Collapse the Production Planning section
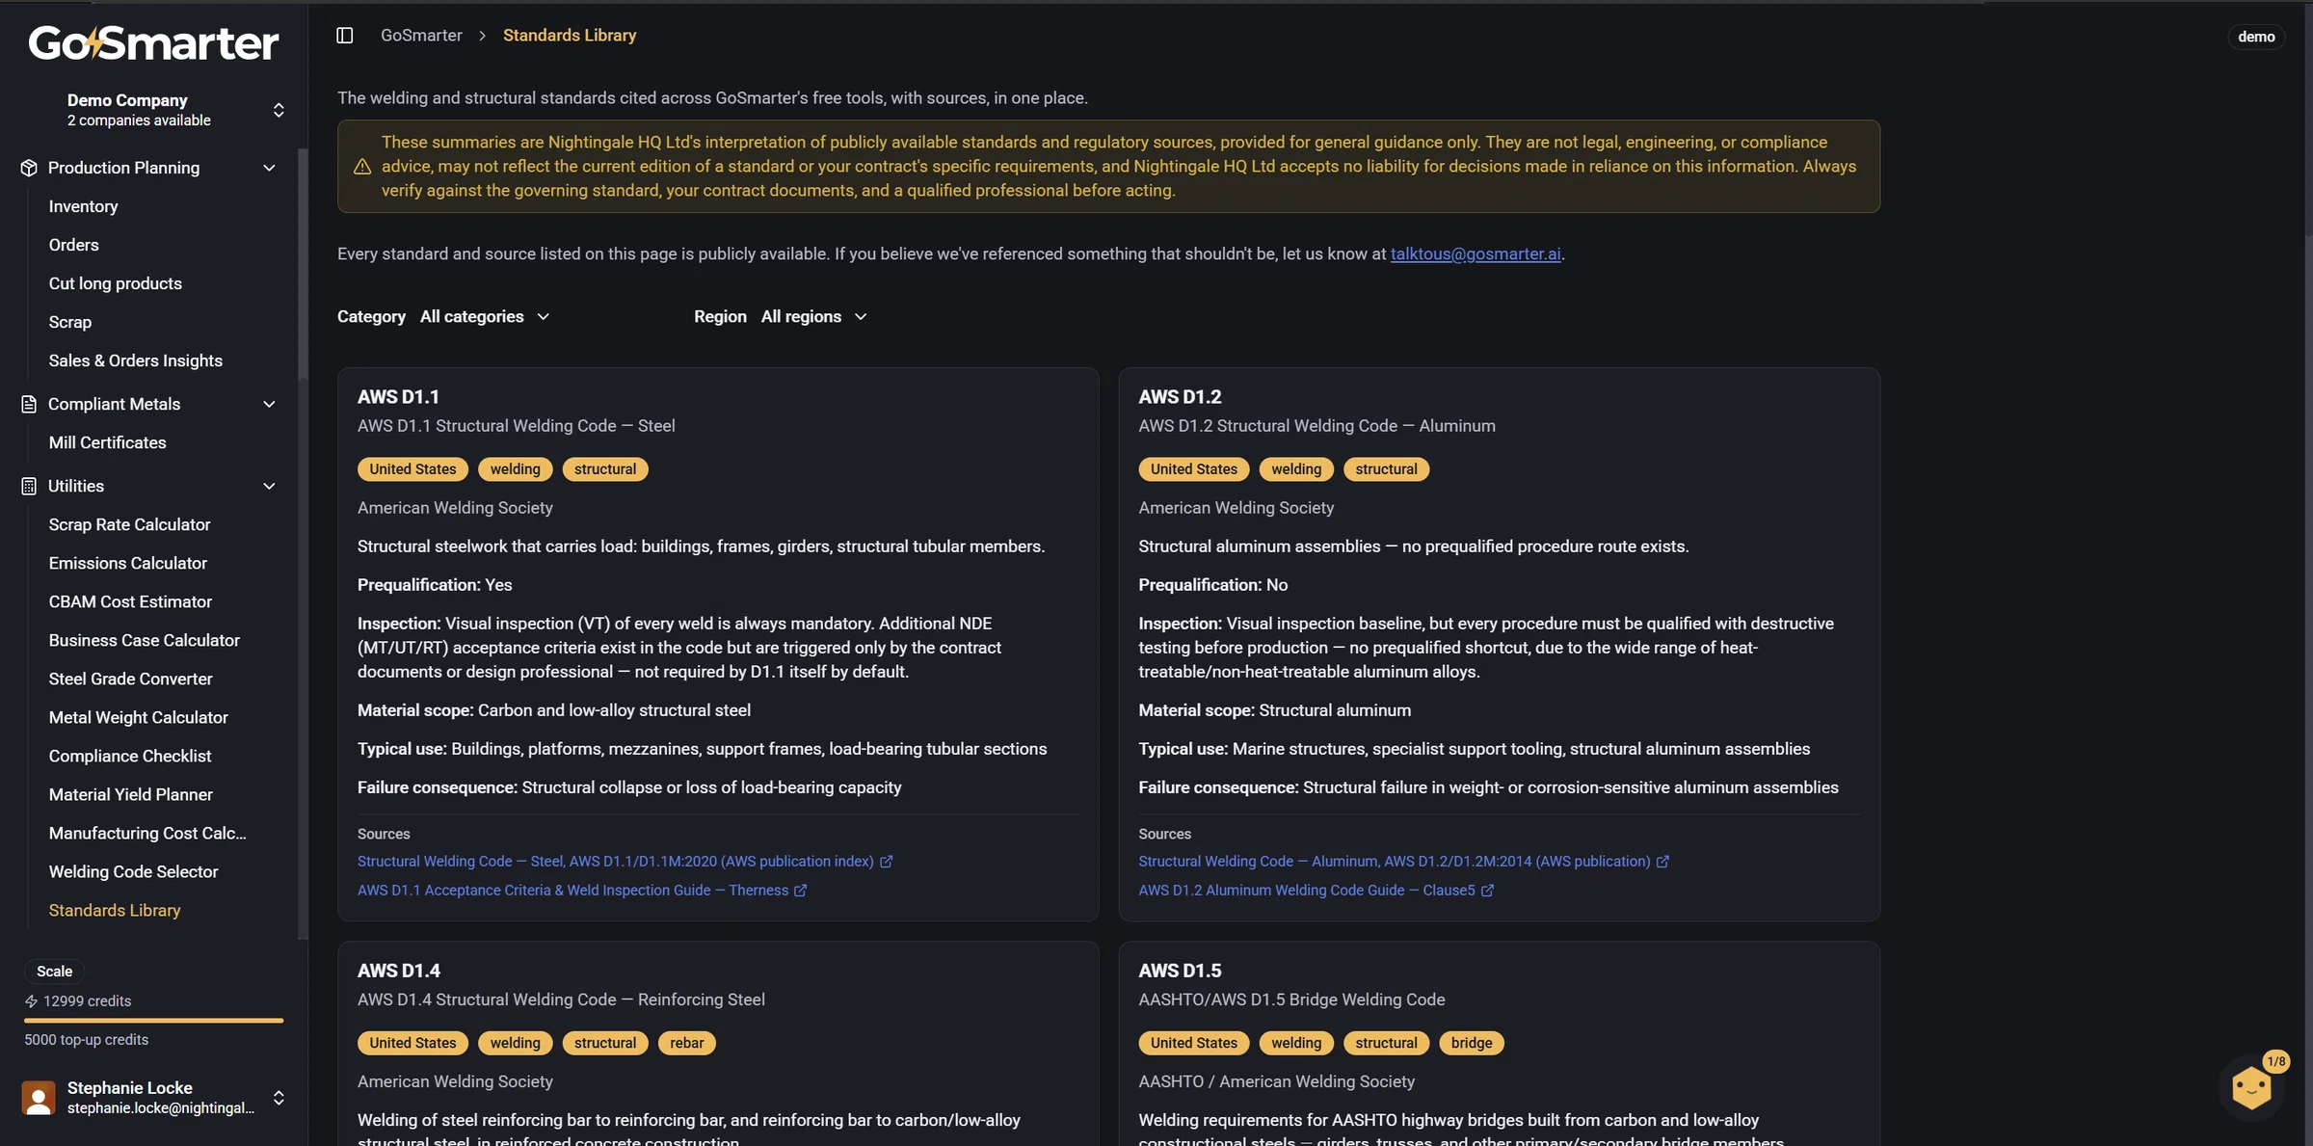 269,168
